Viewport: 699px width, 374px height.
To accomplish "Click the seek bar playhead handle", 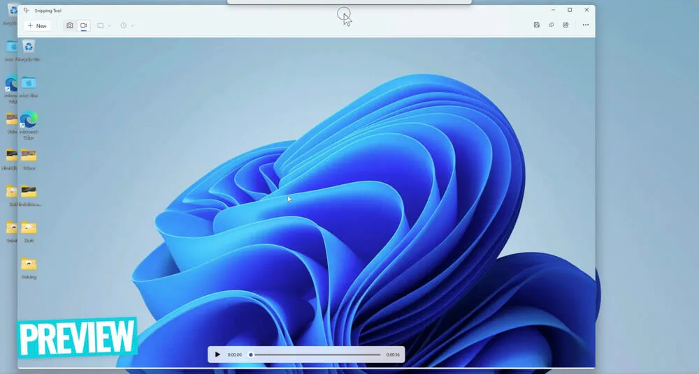I will (251, 354).
